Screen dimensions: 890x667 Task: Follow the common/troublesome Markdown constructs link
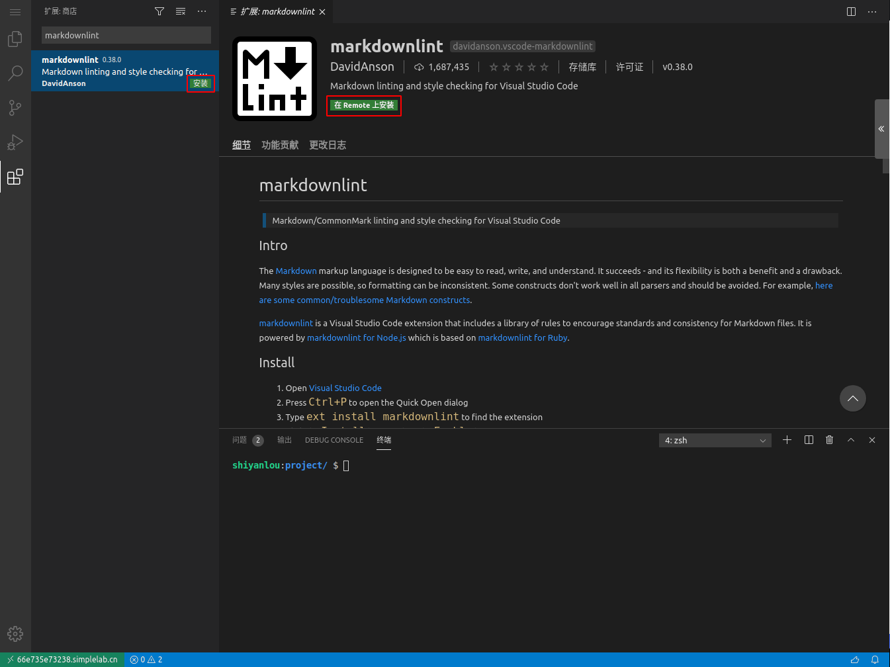point(365,300)
